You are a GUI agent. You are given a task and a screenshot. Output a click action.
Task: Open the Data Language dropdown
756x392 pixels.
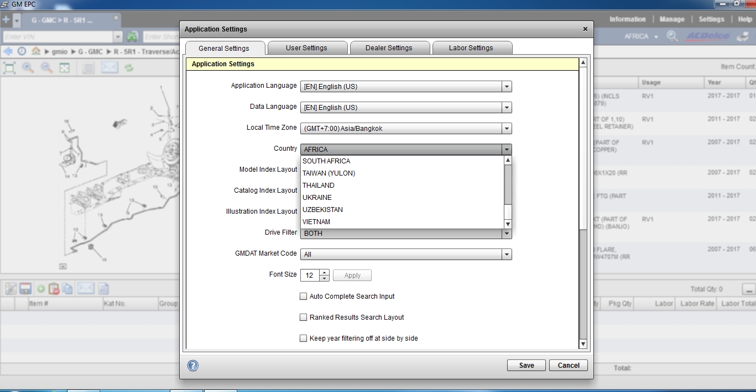(x=506, y=108)
